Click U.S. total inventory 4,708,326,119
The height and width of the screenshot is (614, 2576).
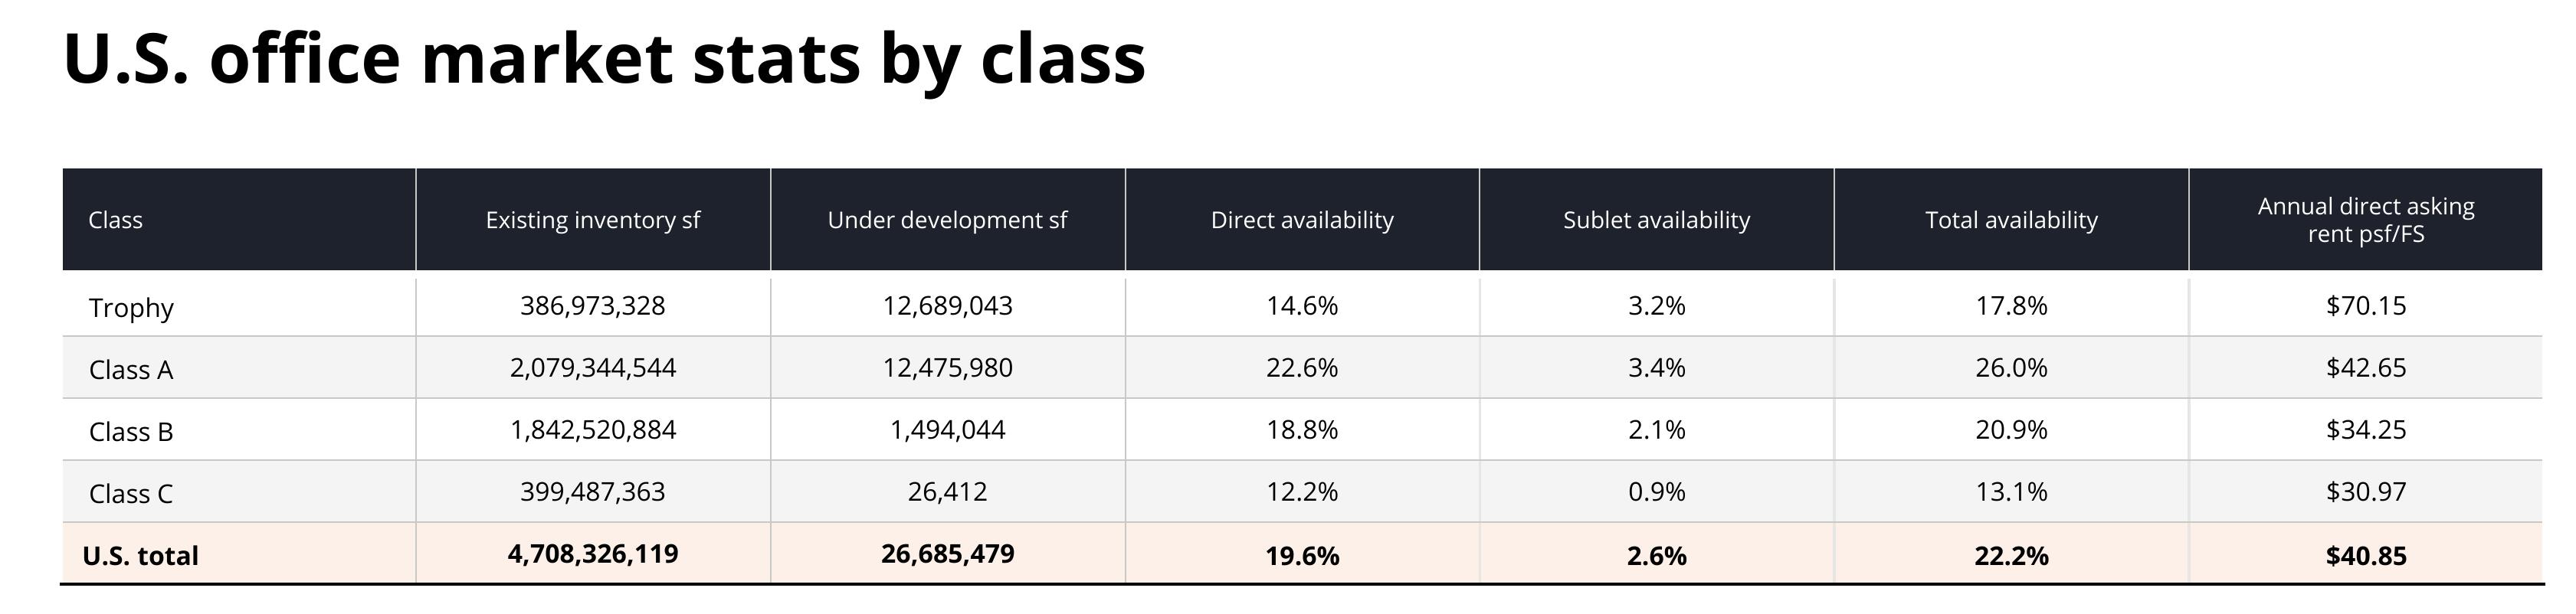click(593, 553)
